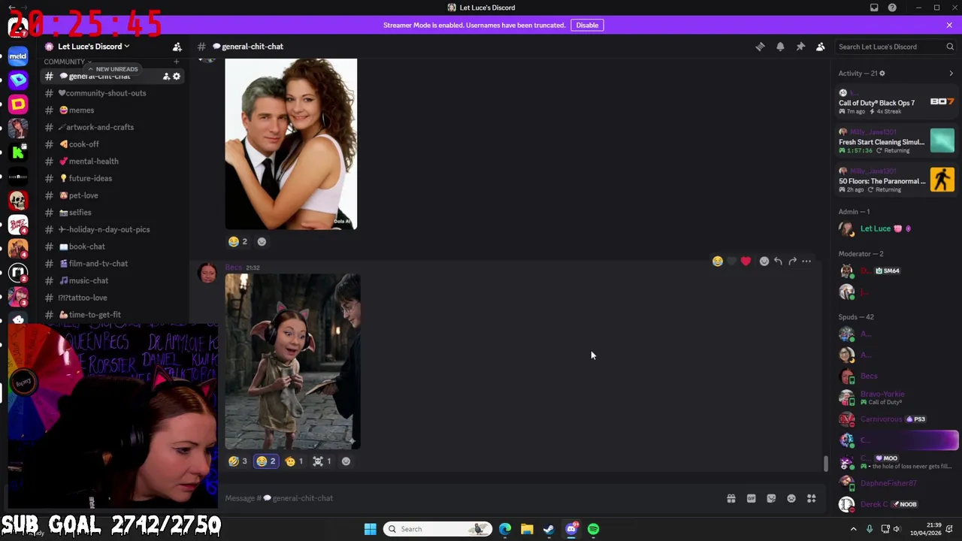Open Let Luce admin member profile

(x=897, y=228)
